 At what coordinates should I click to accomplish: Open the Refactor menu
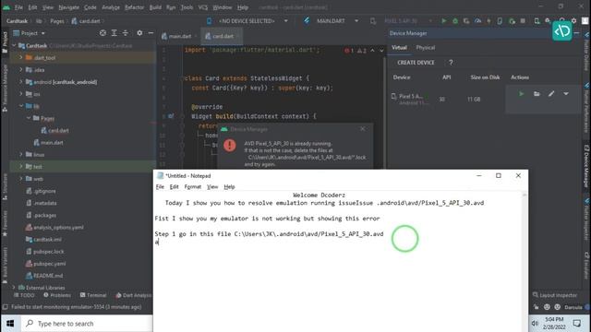tap(134, 7)
